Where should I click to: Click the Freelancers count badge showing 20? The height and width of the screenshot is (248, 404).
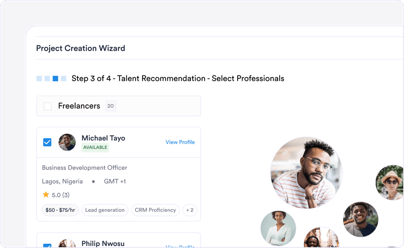111,106
